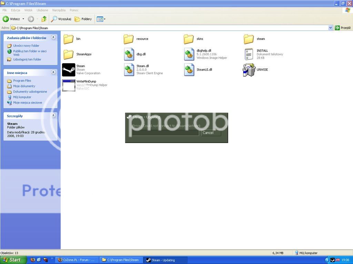Image resolution: width=353 pixels, height=264 pixels.
Task: Click the INSTALL text document icon
Action: (249, 54)
